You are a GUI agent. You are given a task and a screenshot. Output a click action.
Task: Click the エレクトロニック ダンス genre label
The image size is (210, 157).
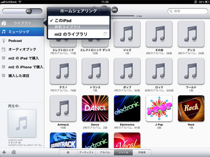click(x=95, y=50)
